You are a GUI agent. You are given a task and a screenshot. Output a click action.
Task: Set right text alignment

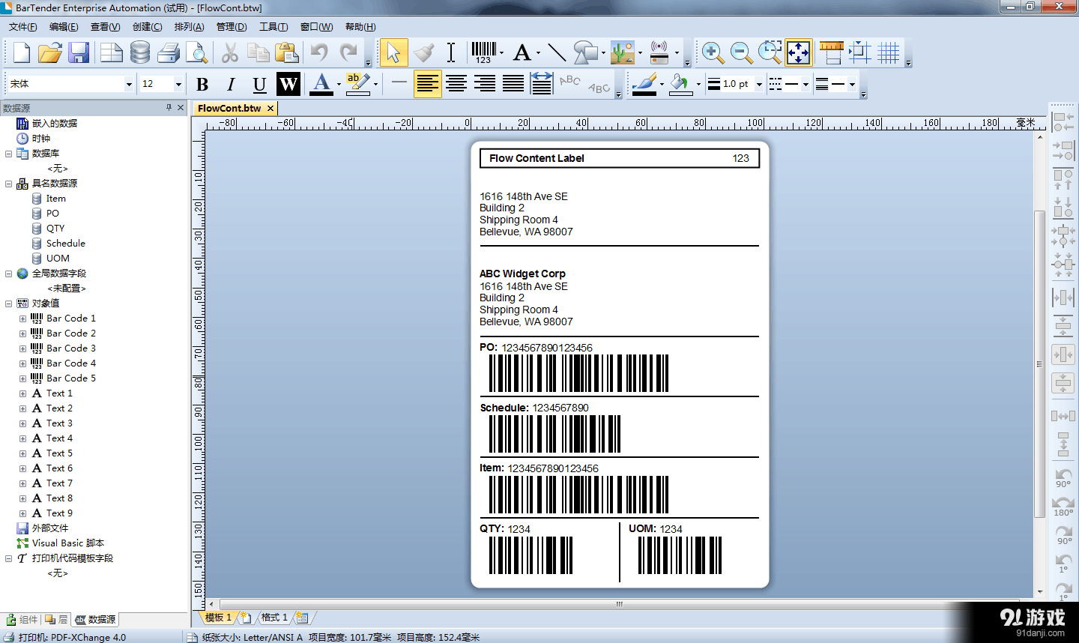(485, 84)
